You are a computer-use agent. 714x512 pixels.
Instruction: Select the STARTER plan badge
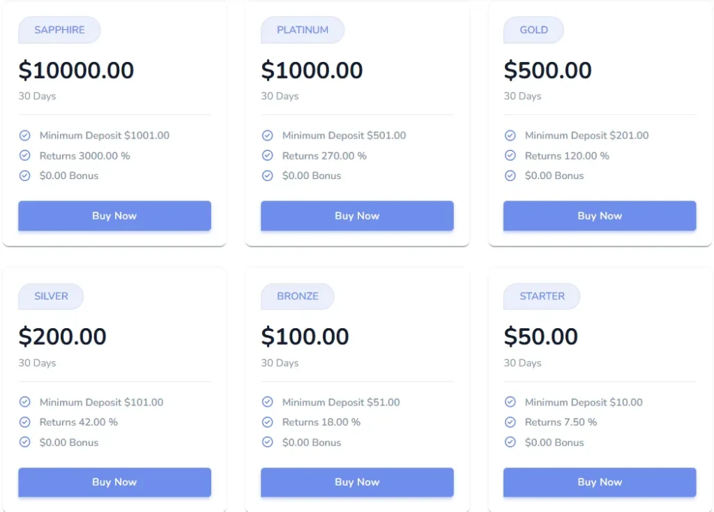[x=541, y=296]
